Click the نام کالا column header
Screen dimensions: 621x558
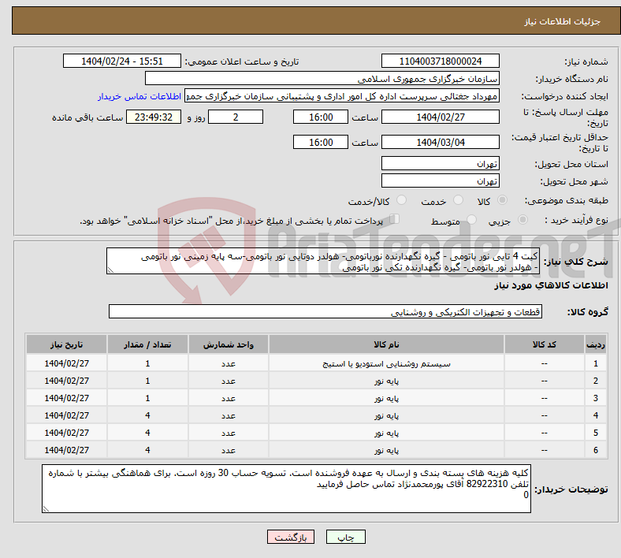386,344
